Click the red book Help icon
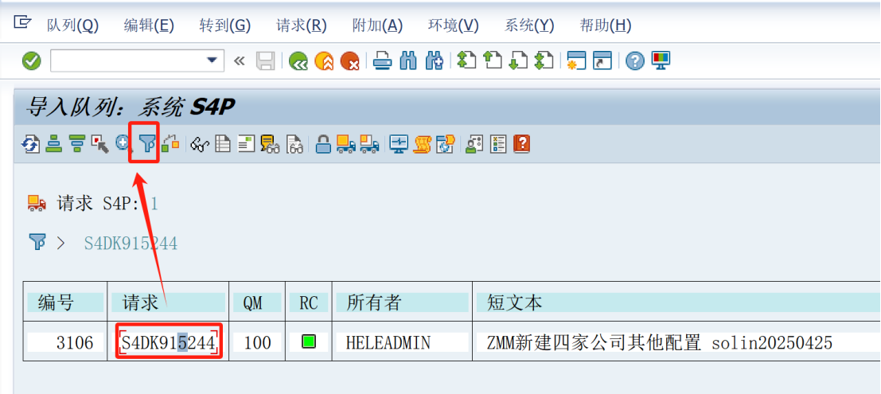The image size is (881, 394). coord(522,144)
